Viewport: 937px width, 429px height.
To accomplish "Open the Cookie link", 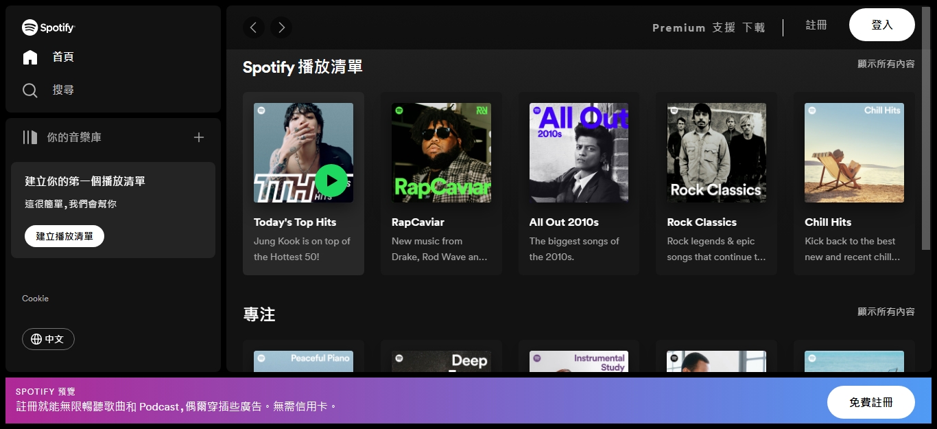I will point(35,299).
